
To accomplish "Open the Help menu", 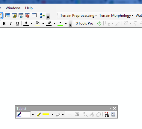I will coord(29,8).
